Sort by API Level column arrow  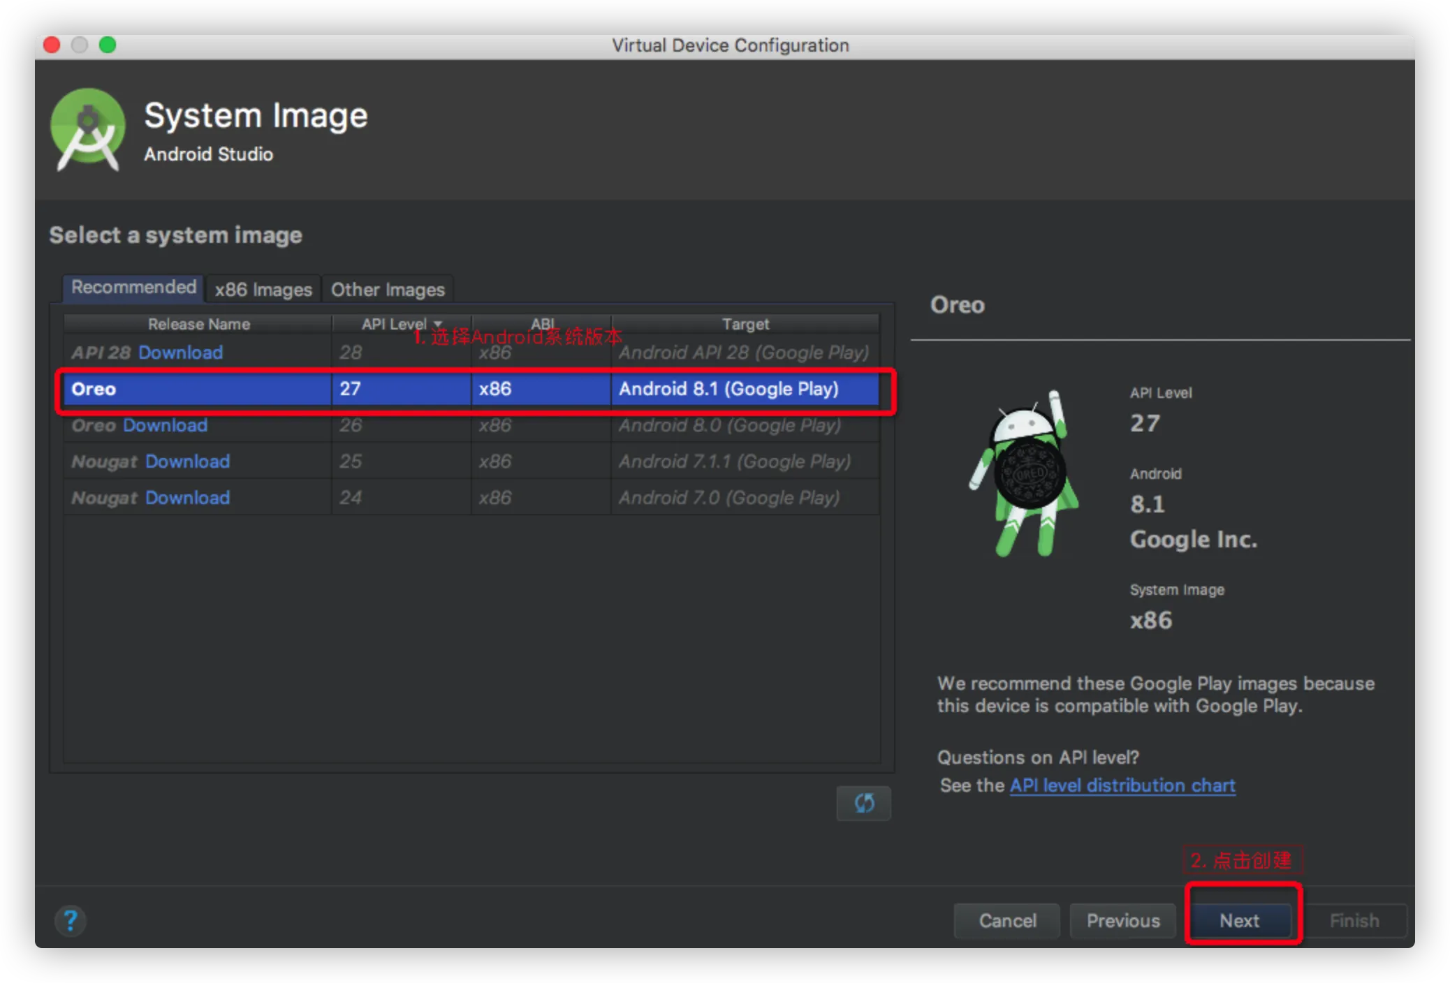(438, 324)
